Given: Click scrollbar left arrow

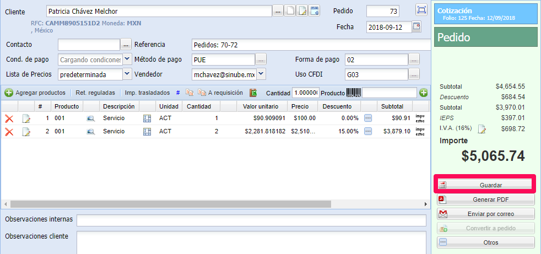Looking at the screenshot, I should point(5,204).
